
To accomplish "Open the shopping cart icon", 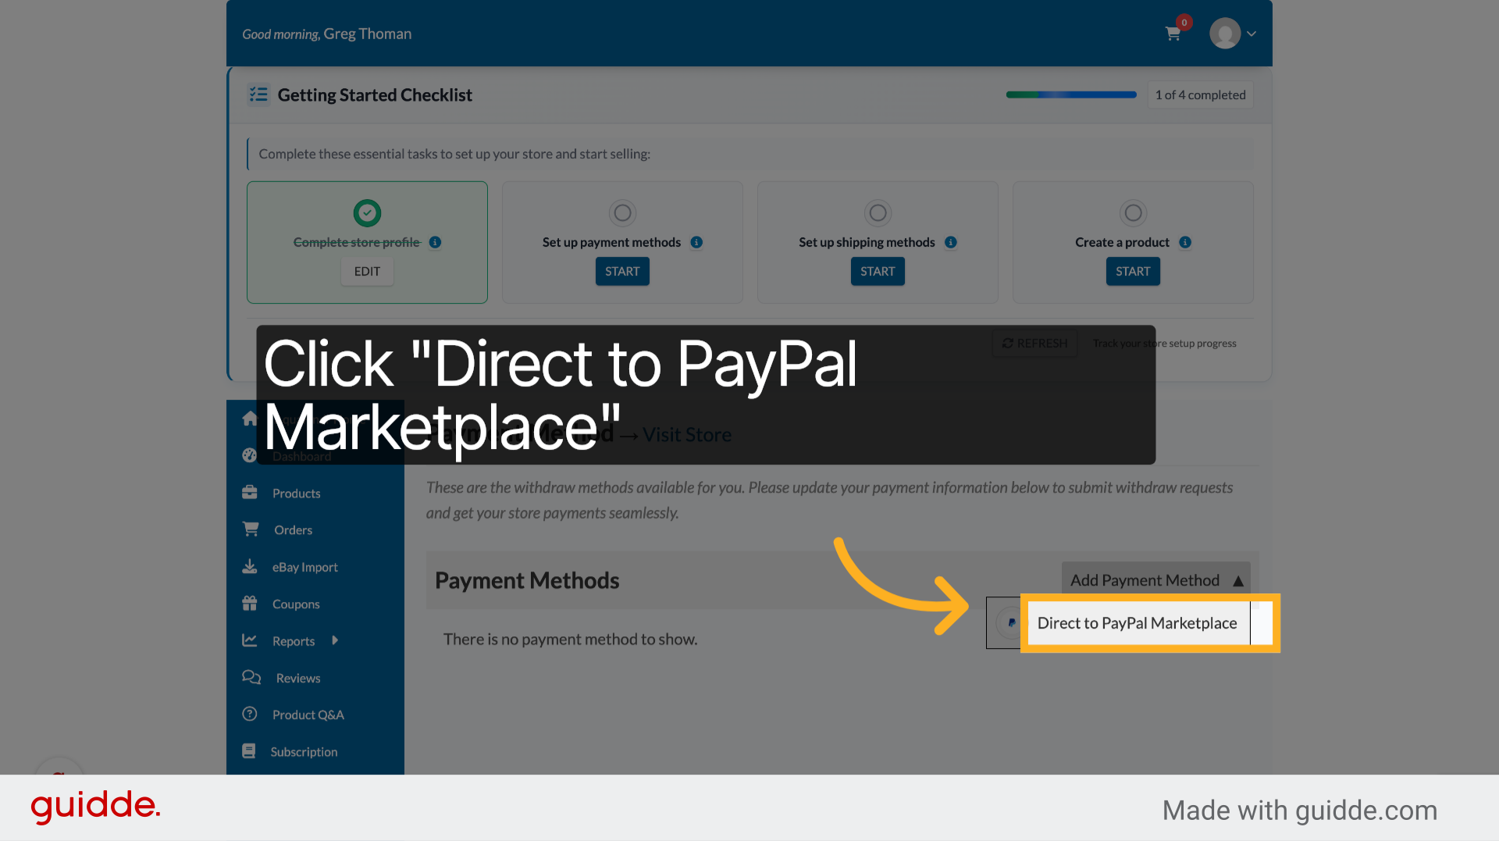I will pyautogui.click(x=1173, y=34).
